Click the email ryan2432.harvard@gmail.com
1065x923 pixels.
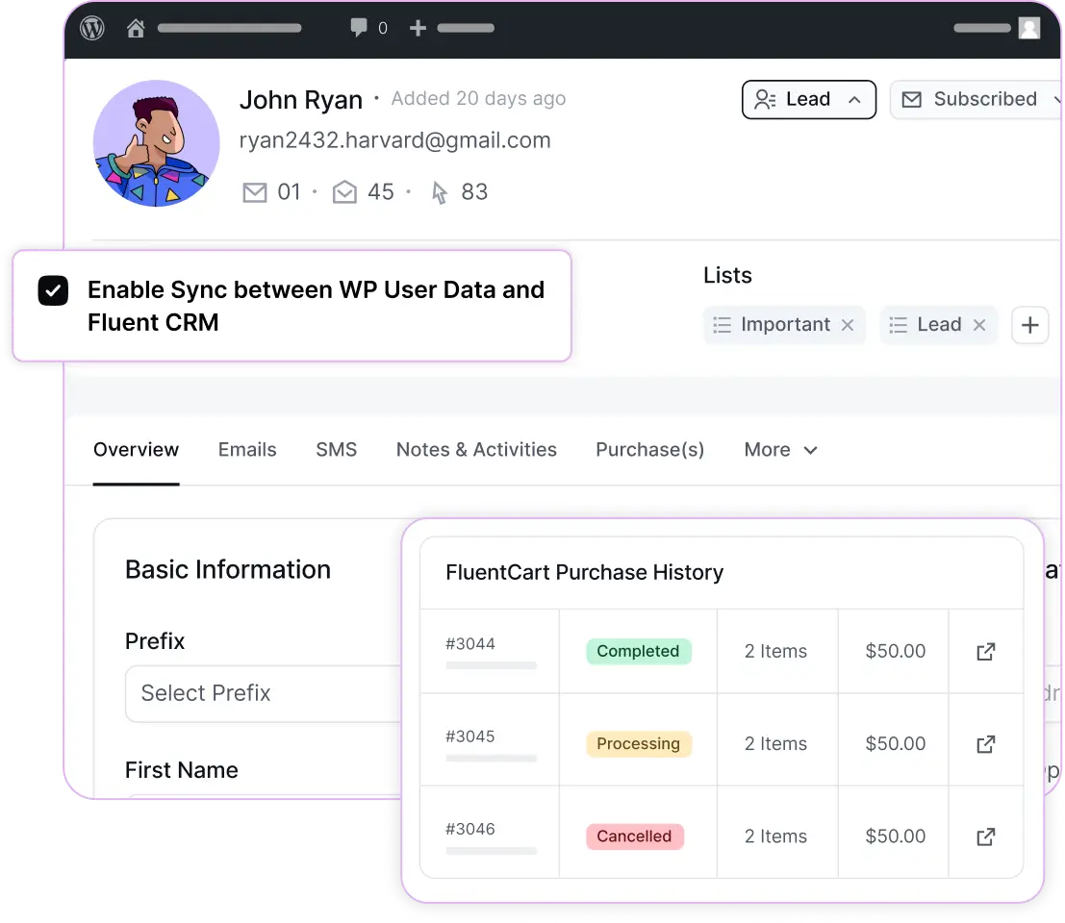(x=394, y=140)
